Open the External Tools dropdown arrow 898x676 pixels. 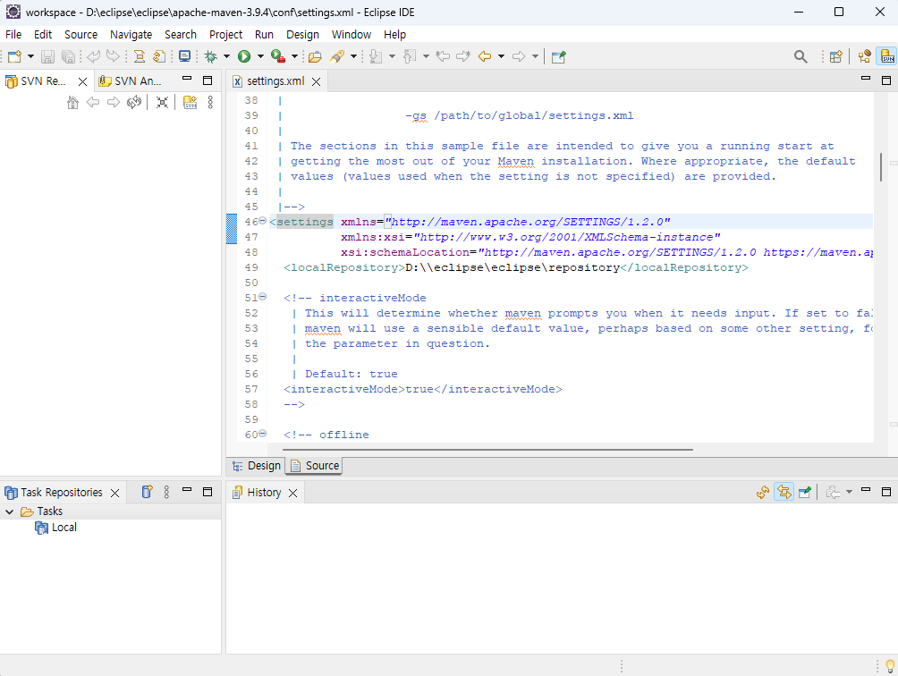[x=294, y=56]
